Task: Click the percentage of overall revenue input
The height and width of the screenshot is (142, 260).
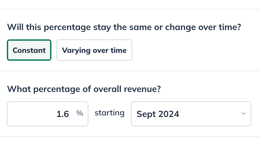Action: (48, 114)
